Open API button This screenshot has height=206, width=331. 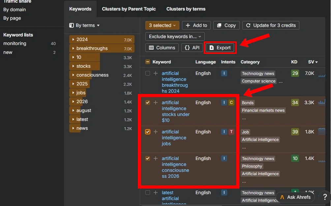pyautogui.click(x=192, y=48)
